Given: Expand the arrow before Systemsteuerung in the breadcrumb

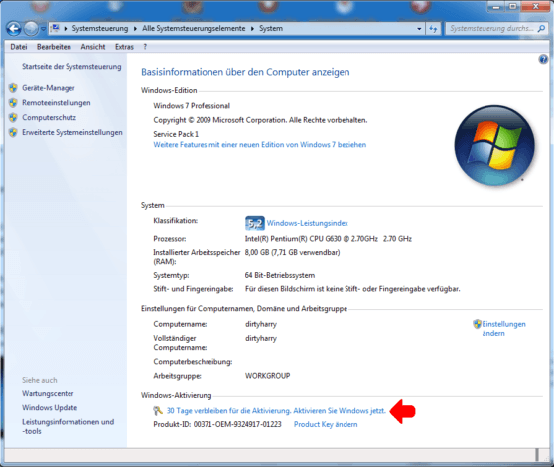Looking at the screenshot, I should coord(66,28).
